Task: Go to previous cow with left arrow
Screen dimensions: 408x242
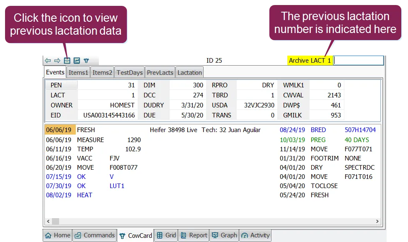Action: point(48,61)
